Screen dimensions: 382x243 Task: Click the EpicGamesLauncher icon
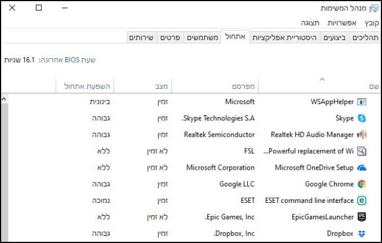pyautogui.click(x=362, y=217)
